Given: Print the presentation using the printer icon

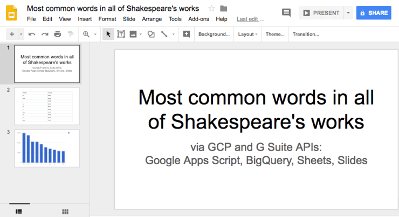Looking at the screenshot, I should [57, 34].
